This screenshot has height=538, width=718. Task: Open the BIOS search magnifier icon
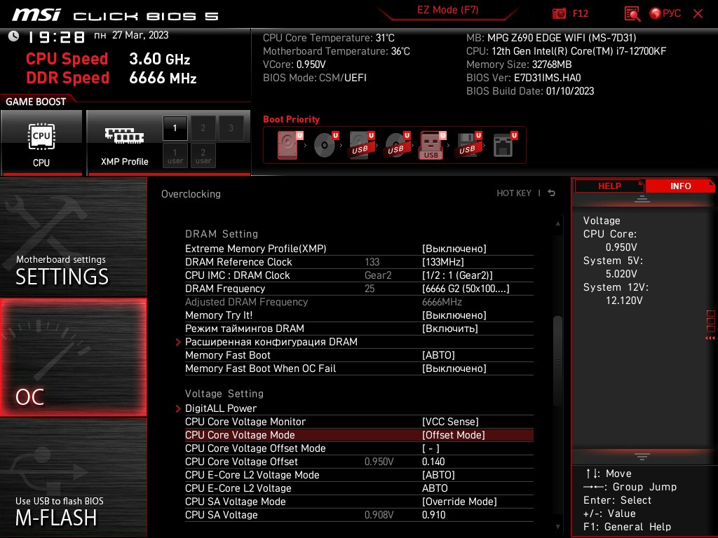(x=632, y=14)
